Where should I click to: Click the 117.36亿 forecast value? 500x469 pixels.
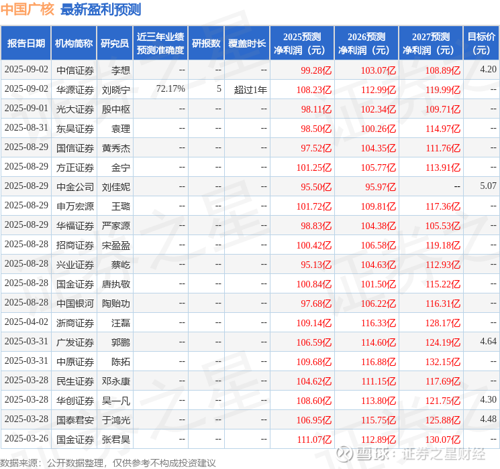pos(443,206)
